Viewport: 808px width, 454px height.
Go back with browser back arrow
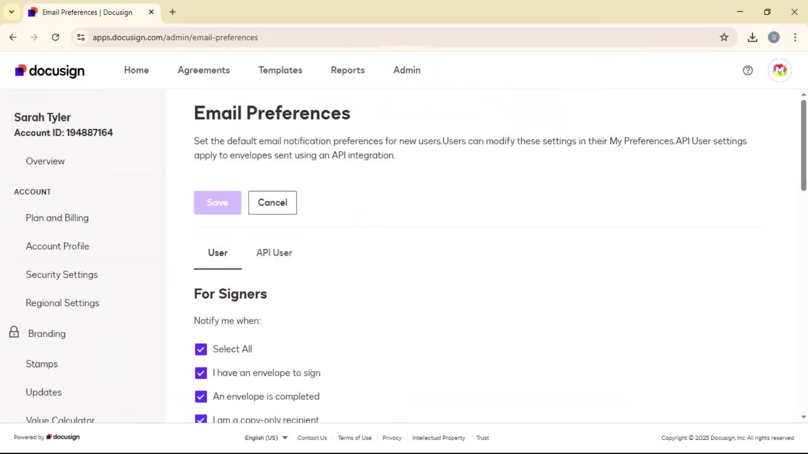13,37
